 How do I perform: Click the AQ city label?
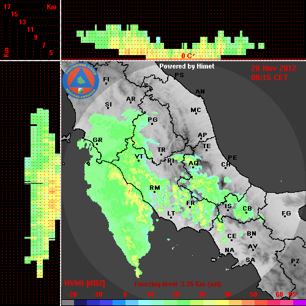(x=193, y=163)
